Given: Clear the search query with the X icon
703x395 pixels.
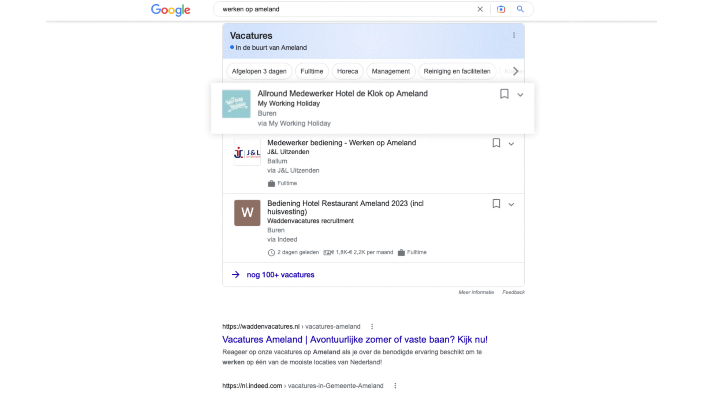Looking at the screenshot, I should coord(480,9).
